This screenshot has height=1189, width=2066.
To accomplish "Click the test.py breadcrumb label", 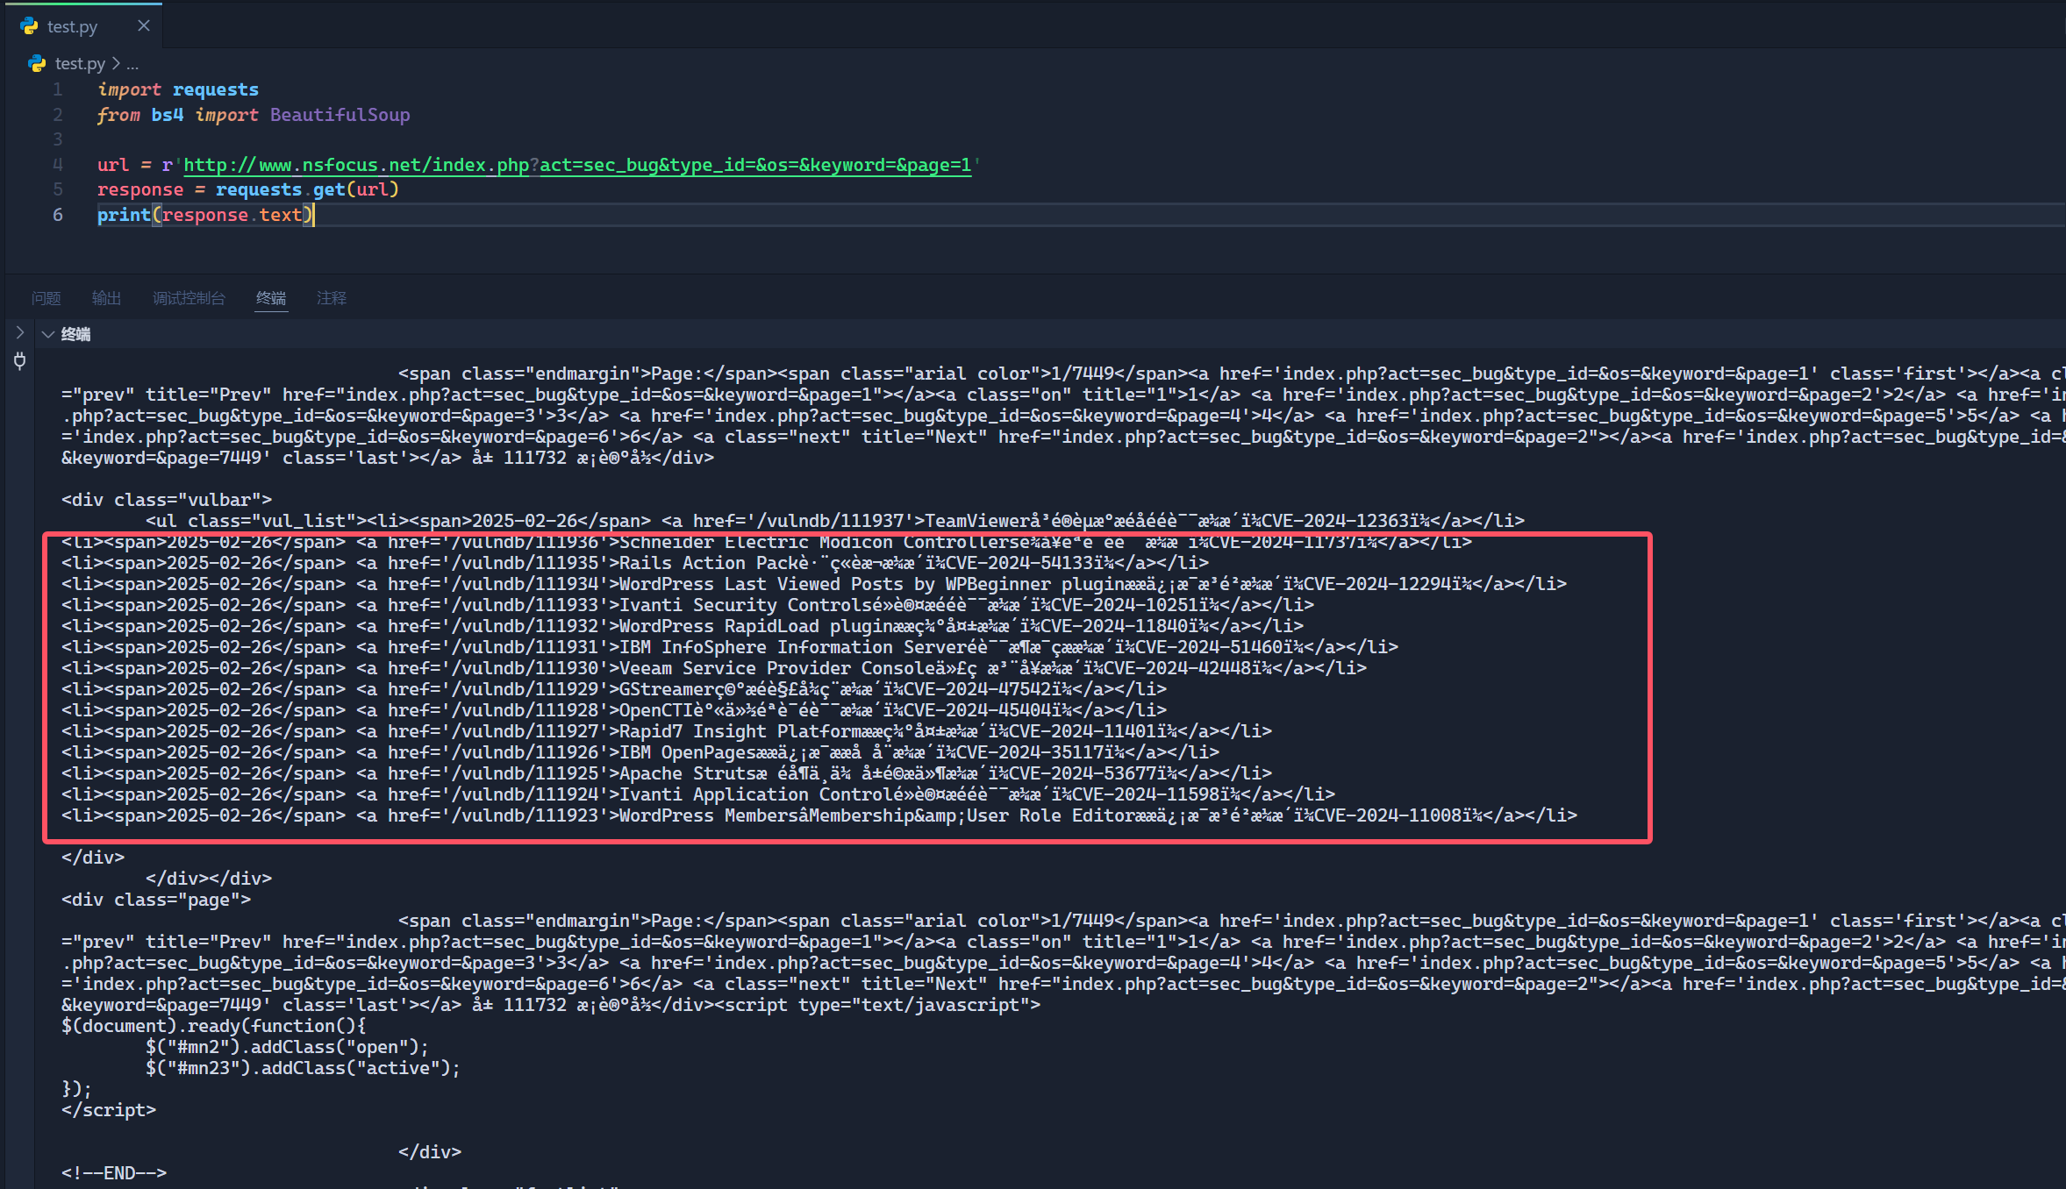I will click(80, 63).
